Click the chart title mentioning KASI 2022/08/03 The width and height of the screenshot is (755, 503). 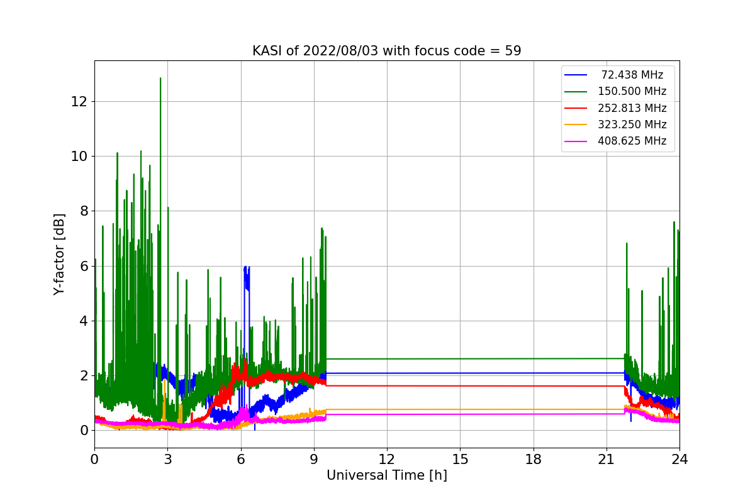click(386, 51)
